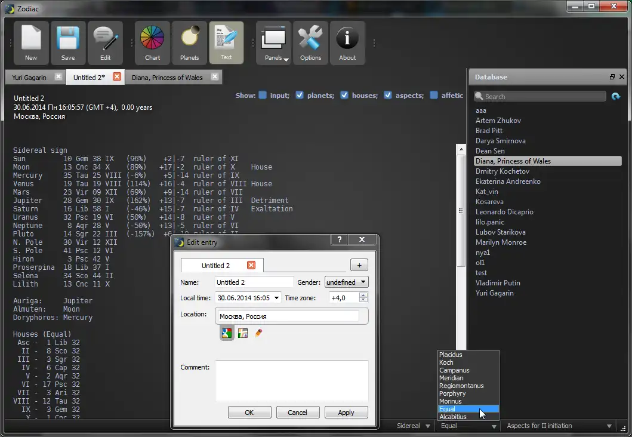Switch to the Yuri Gagarin tab
The height and width of the screenshot is (437, 632).
(29, 78)
